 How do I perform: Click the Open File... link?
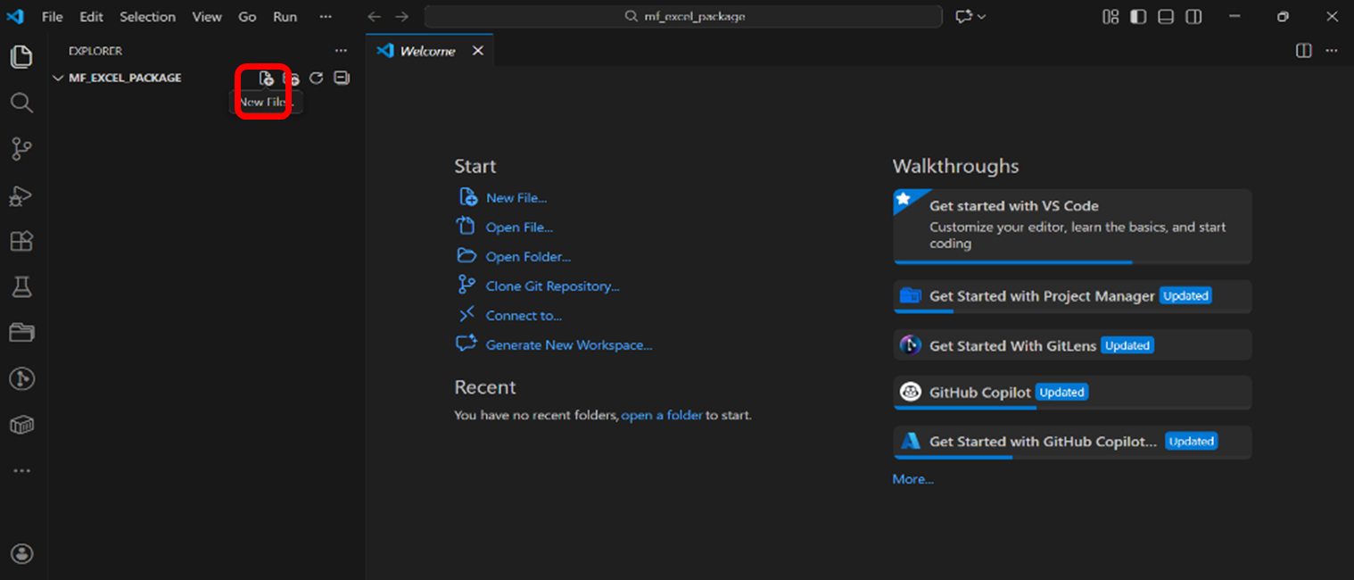click(x=519, y=228)
